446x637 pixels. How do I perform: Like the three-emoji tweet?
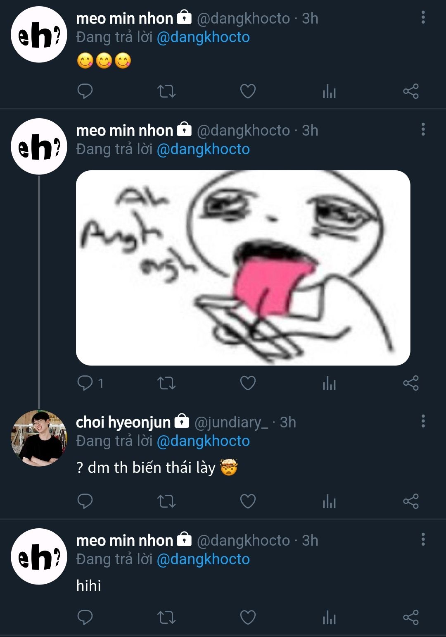tap(248, 91)
